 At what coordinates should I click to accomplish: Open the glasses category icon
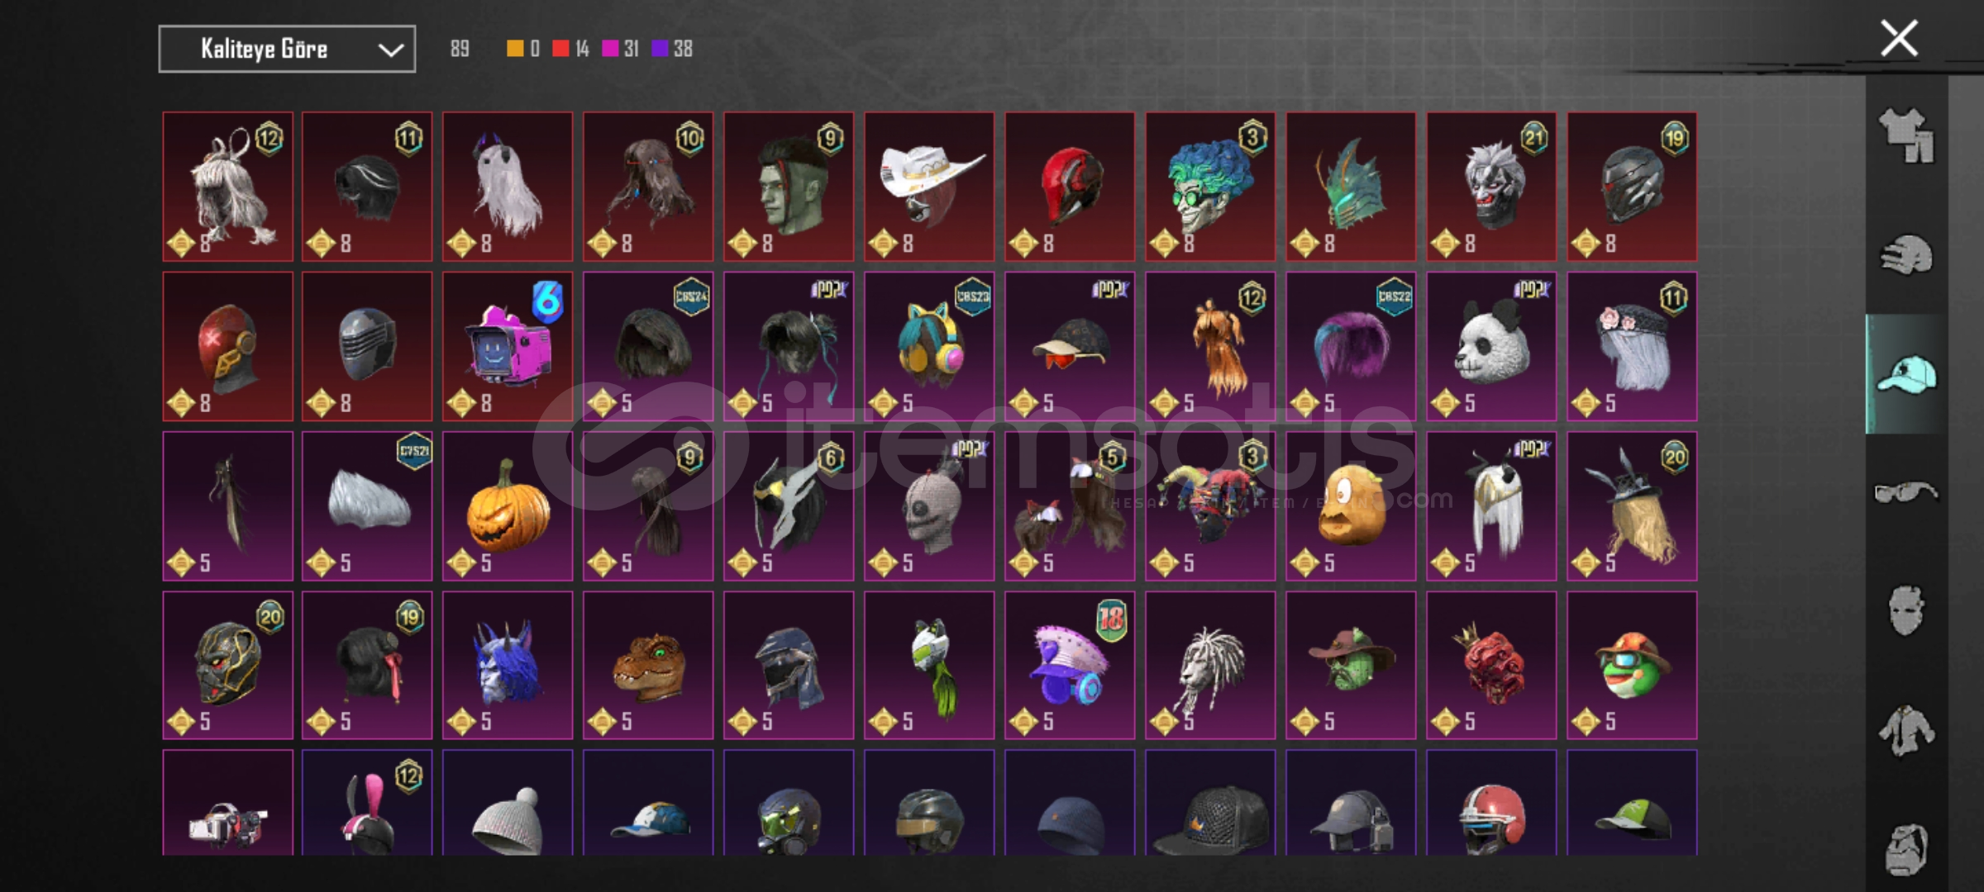(1906, 492)
